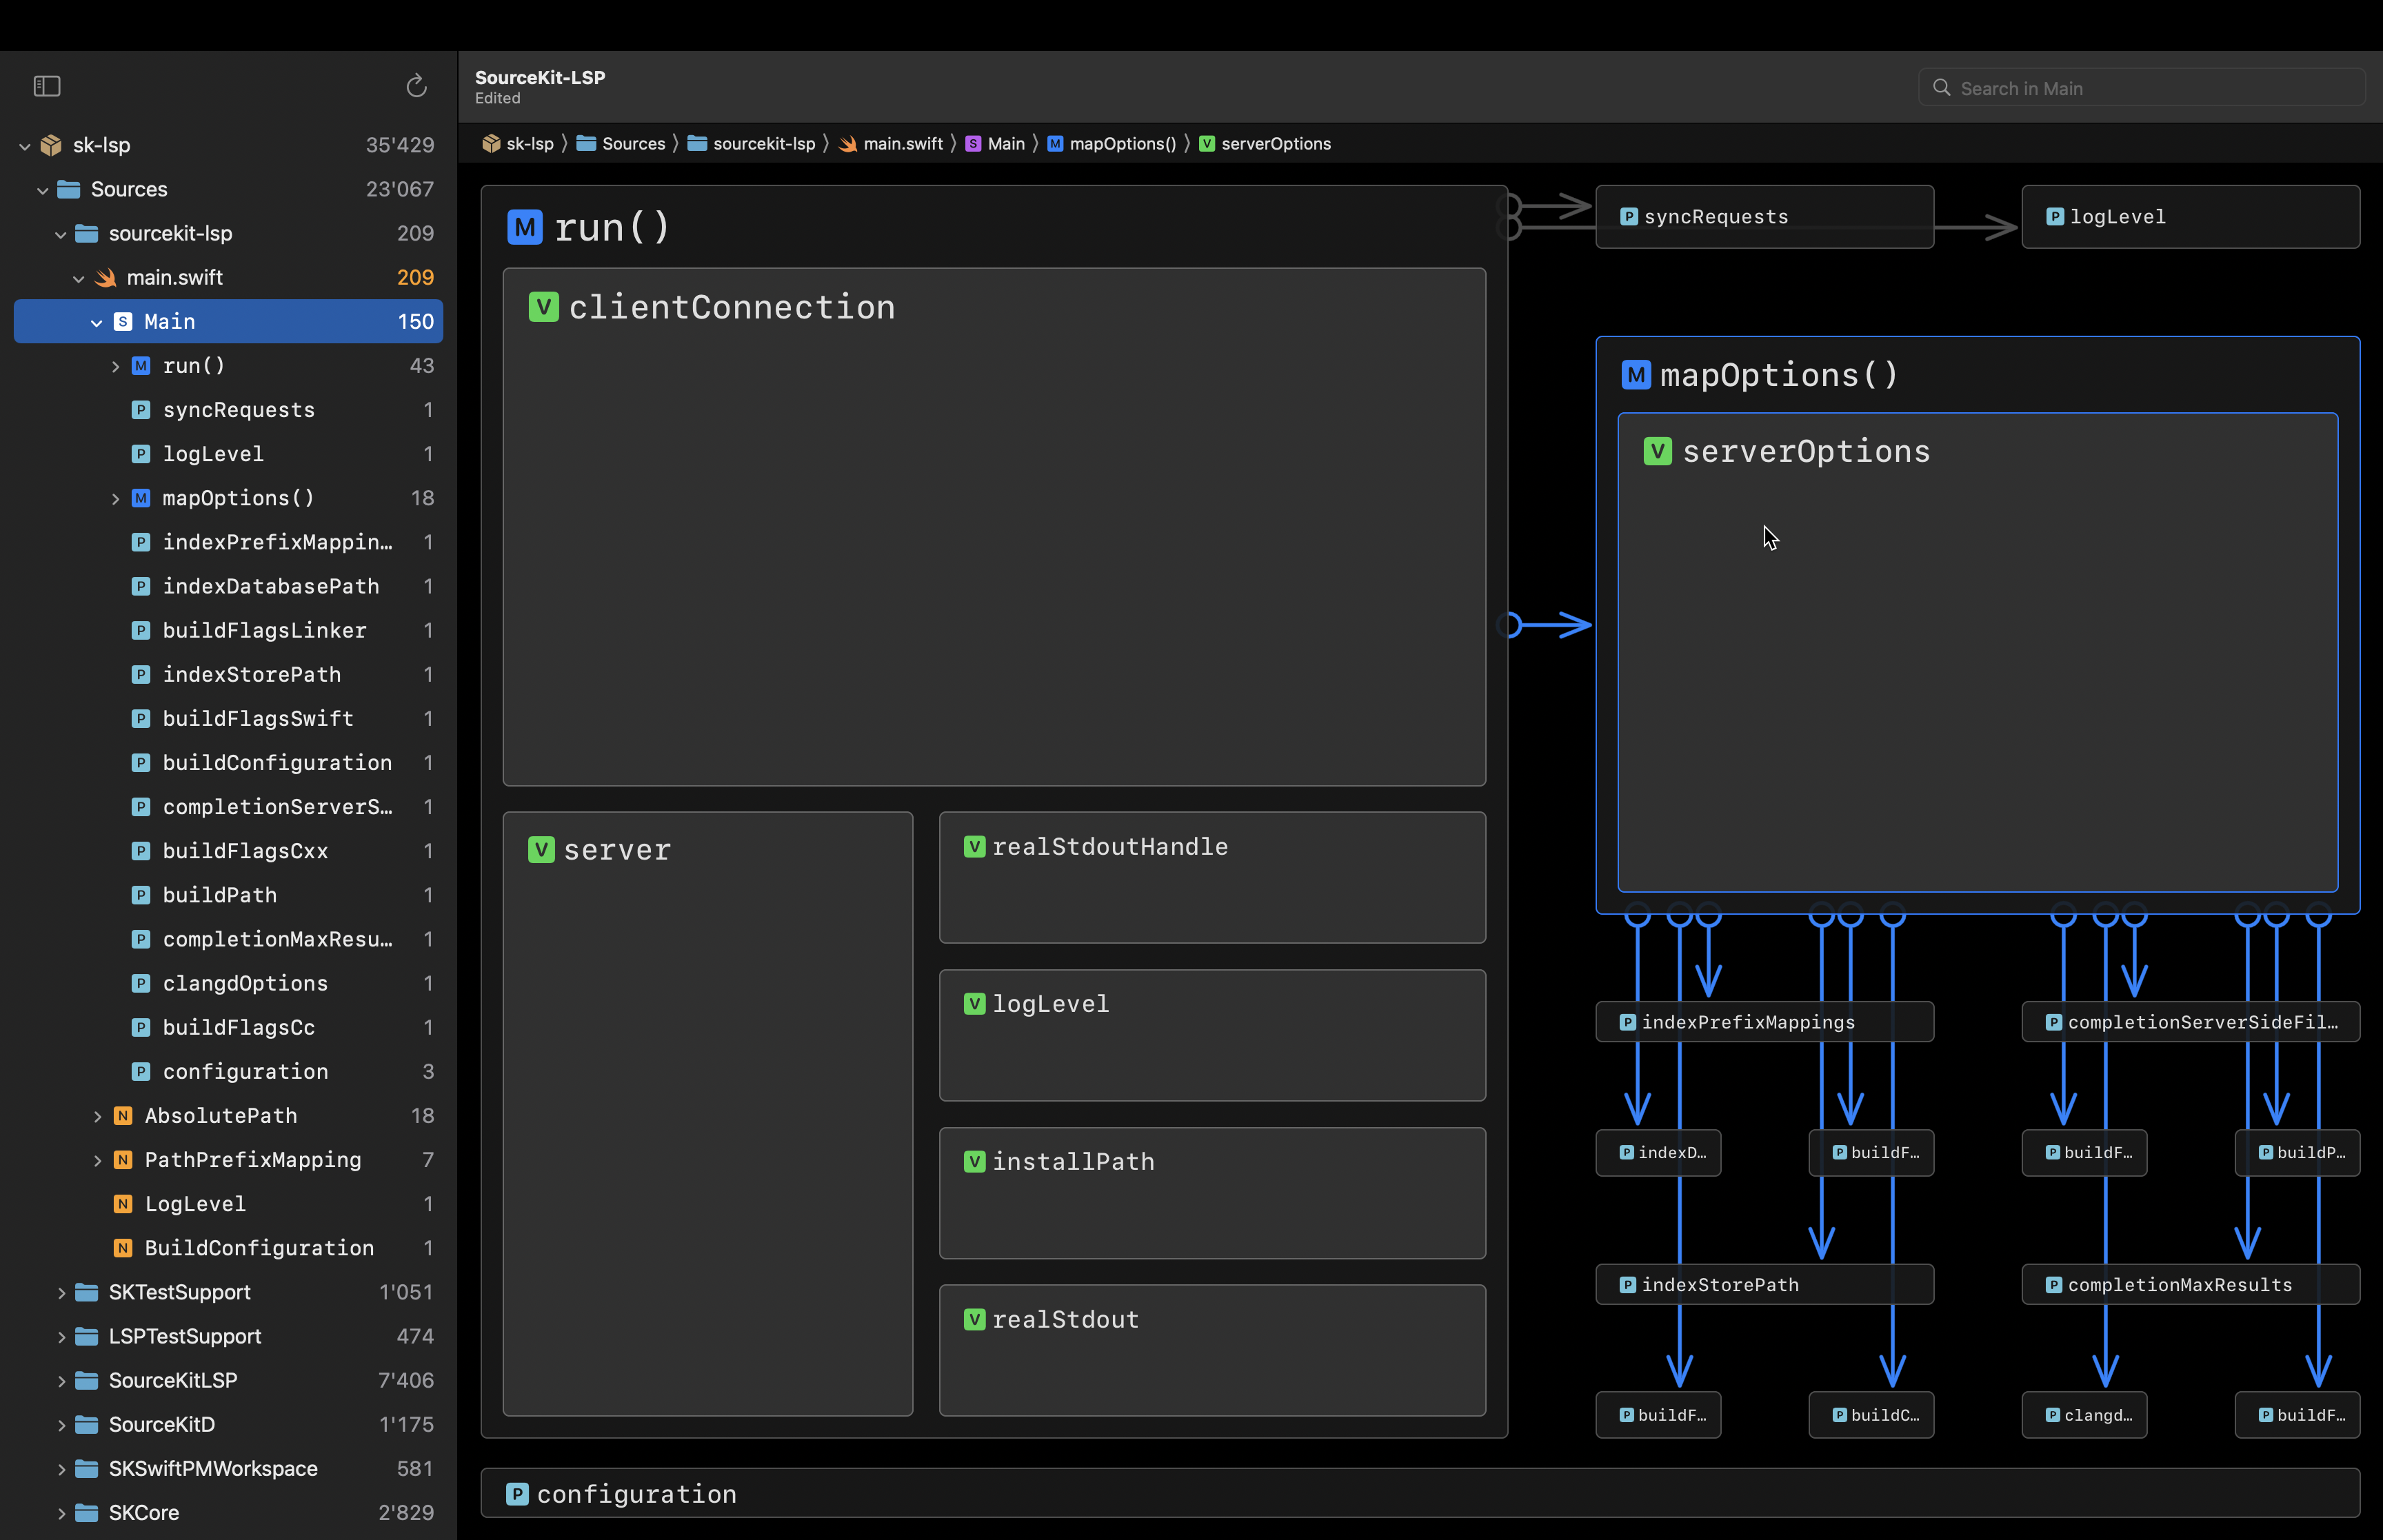Select the clangd… node in the diagram
Image resolution: width=2383 pixels, height=1540 pixels.
(x=2084, y=1415)
